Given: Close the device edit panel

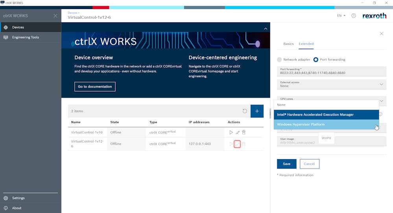Looking at the screenshot, I should [x=381, y=33].
